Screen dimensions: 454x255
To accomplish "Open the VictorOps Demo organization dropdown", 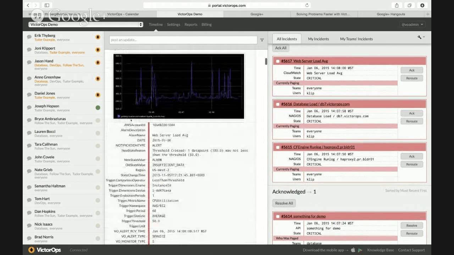I will tap(86, 24).
